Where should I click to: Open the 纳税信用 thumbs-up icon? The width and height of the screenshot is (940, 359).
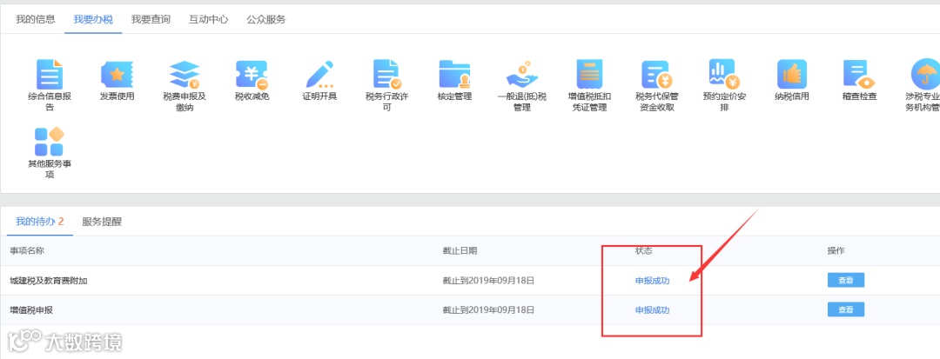pos(792,75)
